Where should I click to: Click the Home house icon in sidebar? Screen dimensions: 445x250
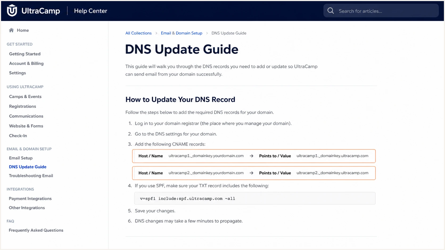tap(11, 30)
